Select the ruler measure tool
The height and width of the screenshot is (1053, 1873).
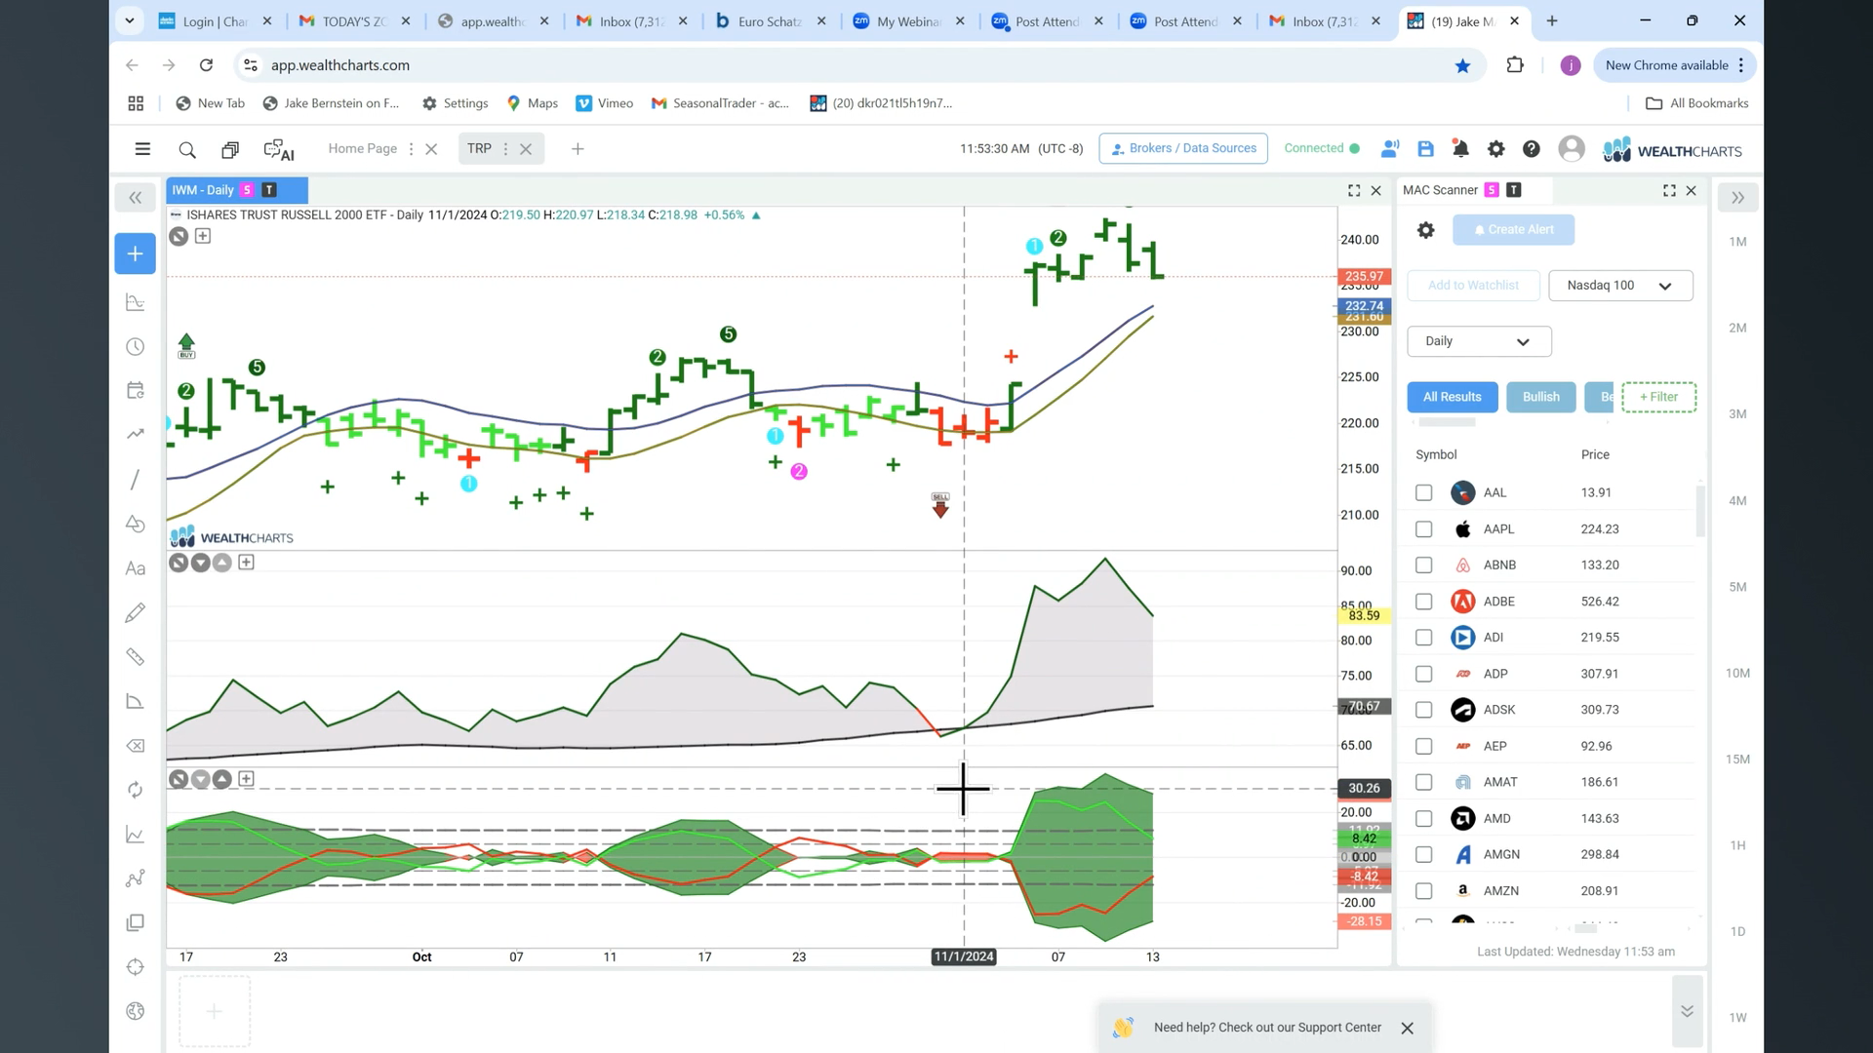tap(135, 657)
